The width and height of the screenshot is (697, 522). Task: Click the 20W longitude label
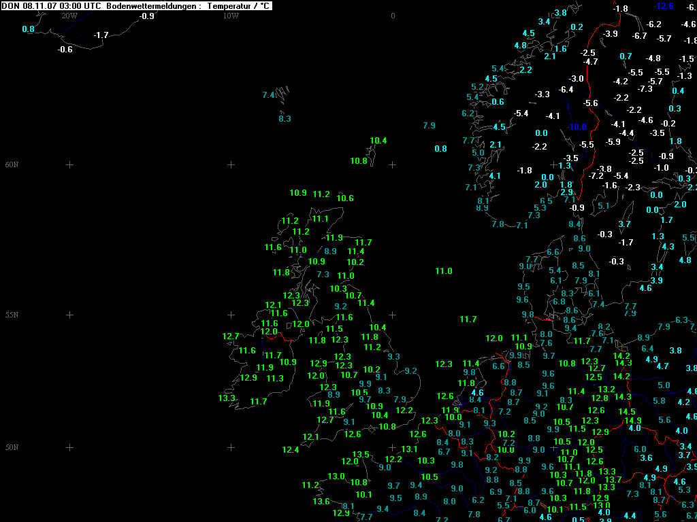[x=69, y=16]
